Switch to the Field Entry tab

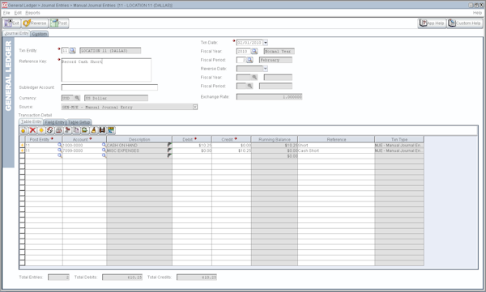54,122
